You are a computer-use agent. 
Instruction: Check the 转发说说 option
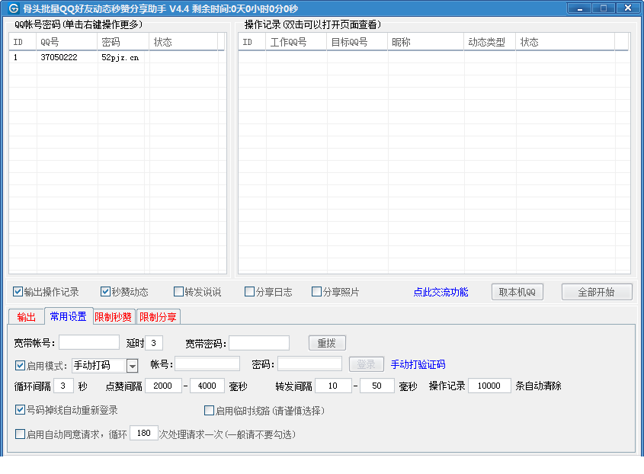(178, 292)
